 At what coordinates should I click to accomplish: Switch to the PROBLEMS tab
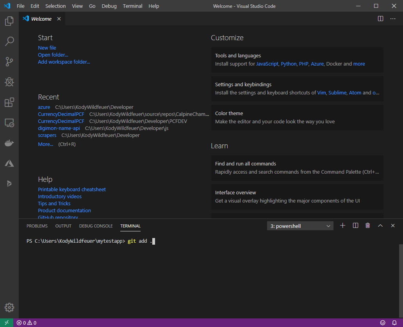coord(37,226)
